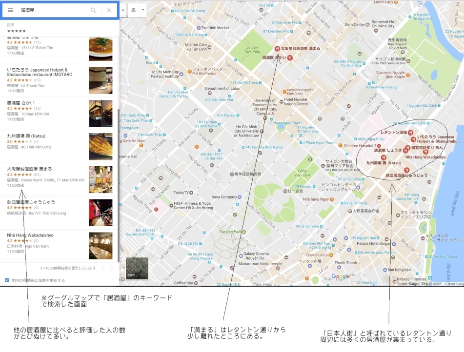
Task: Click the Bàn bóng bàn map icon
Action: point(384,270)
